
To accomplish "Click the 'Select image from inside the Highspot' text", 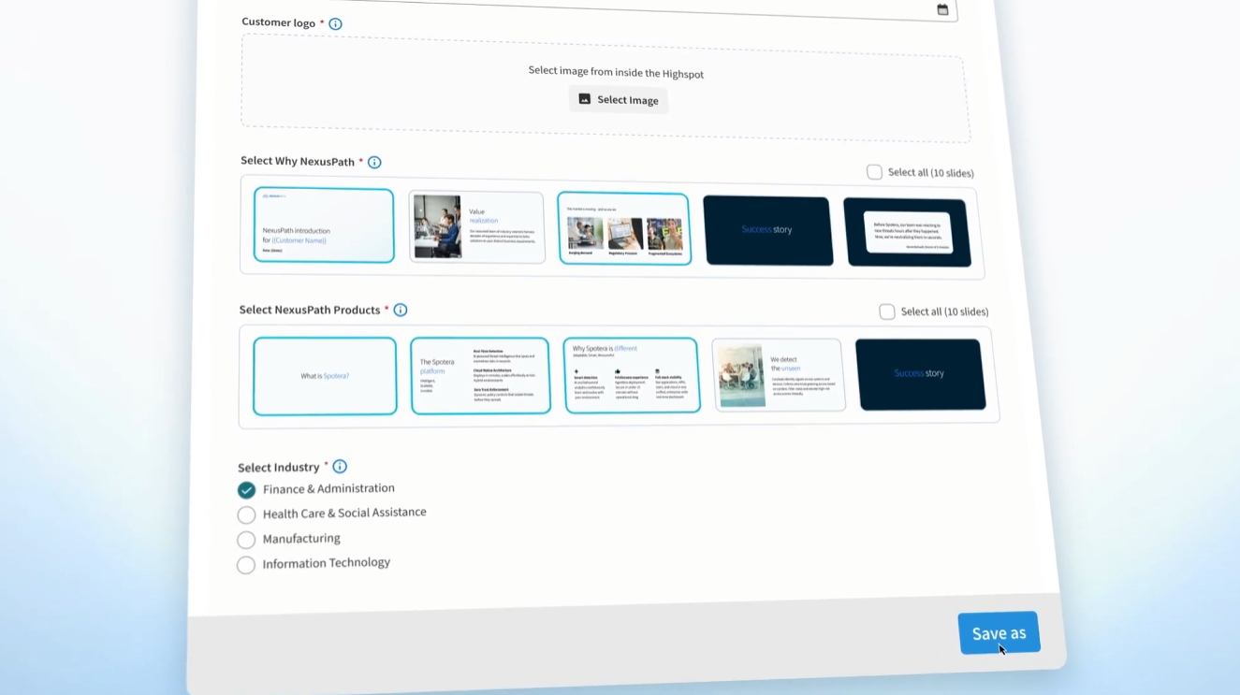I will pos(616,72).
